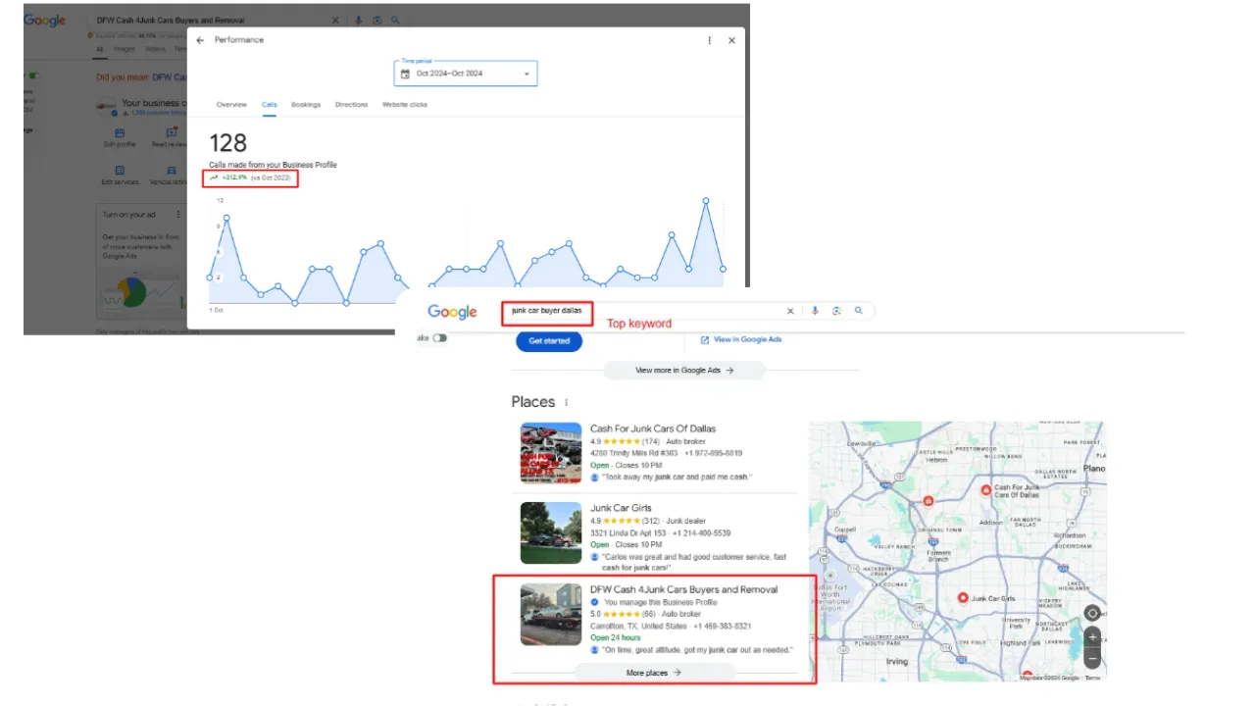
Task: Click Junk Car Girls listing thumbnail
Action: coord(551,532)
